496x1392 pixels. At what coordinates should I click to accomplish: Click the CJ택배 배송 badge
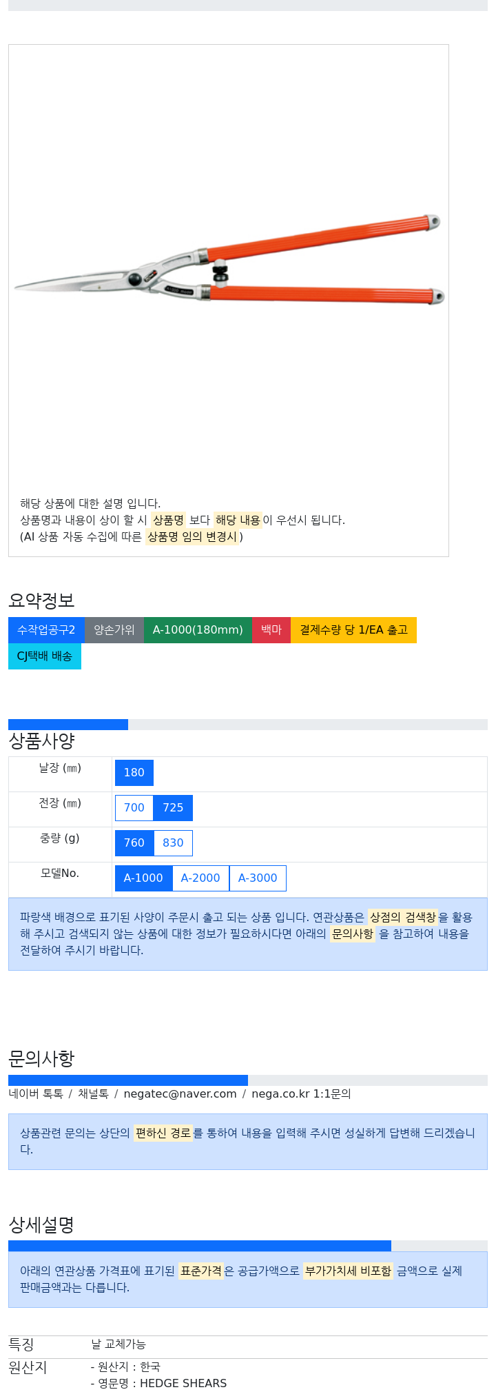pos(45,656)
